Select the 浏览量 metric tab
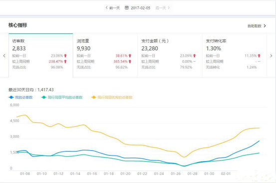The height and width of the screenshot is (183, 276). pos(105,55)
